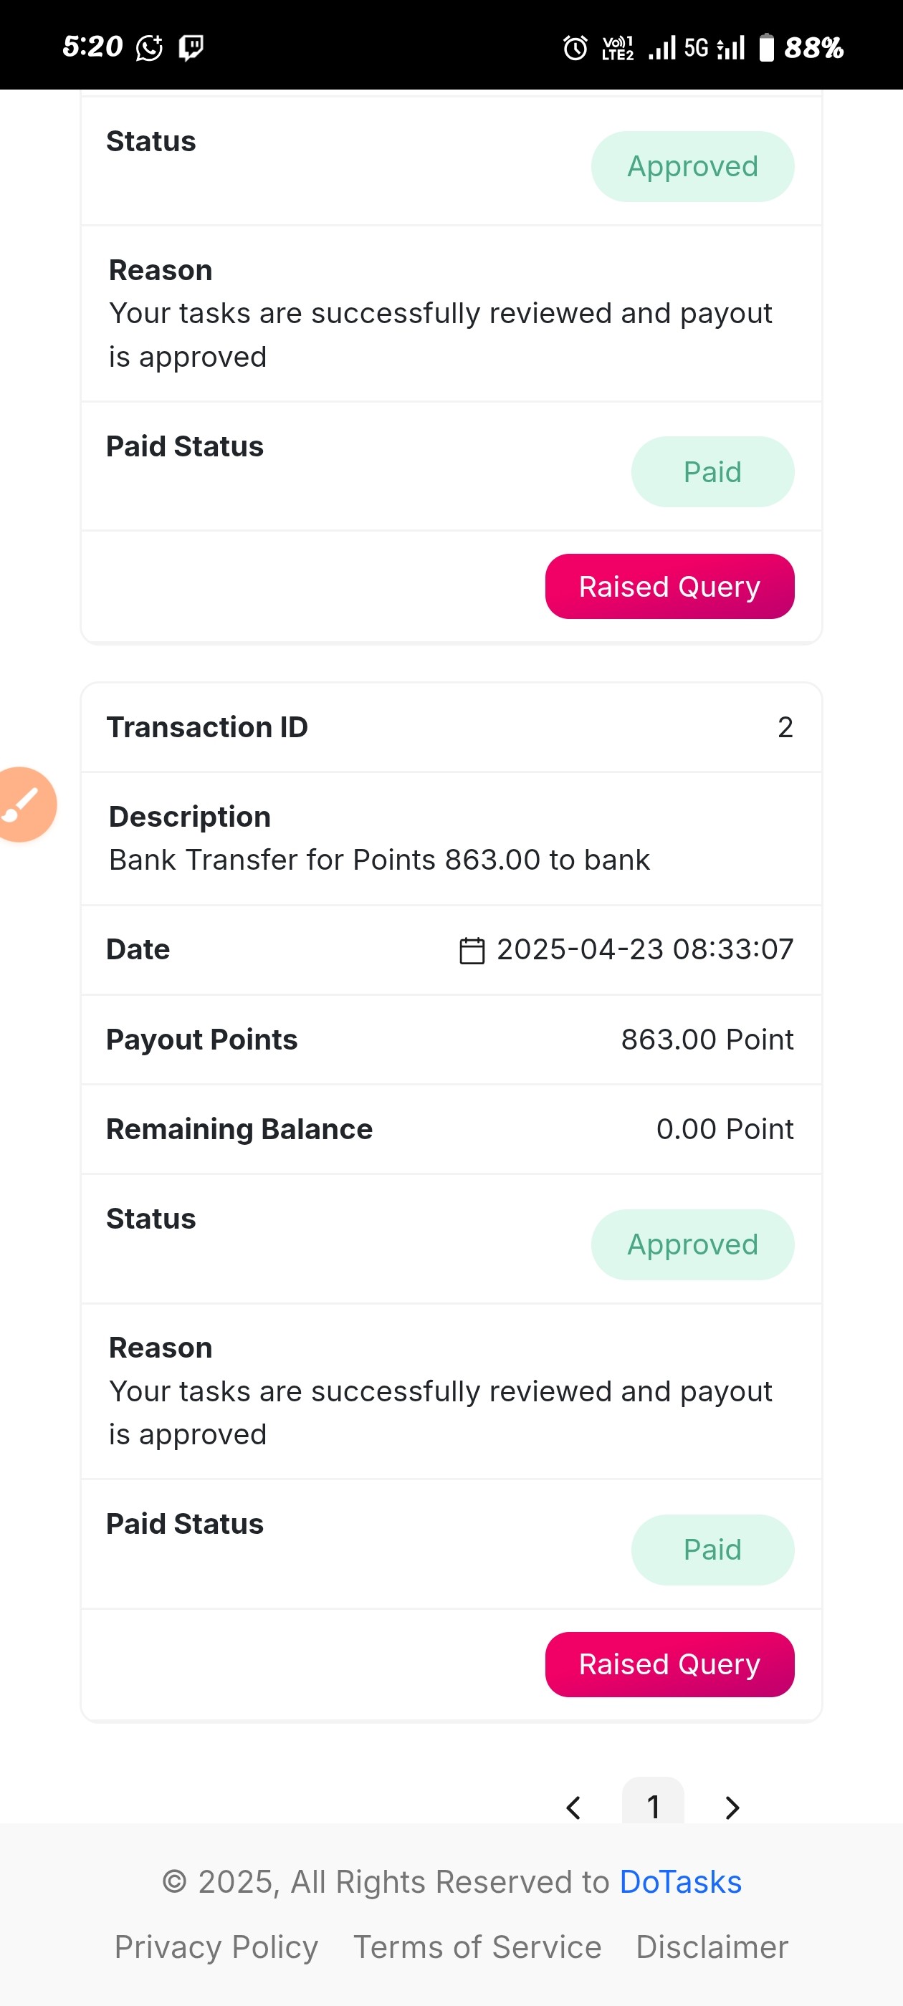The width and height of the screenshot is (903, 2006).
Task: Click Raised Query for Transaction ID 2
Action: (669, 1664)
